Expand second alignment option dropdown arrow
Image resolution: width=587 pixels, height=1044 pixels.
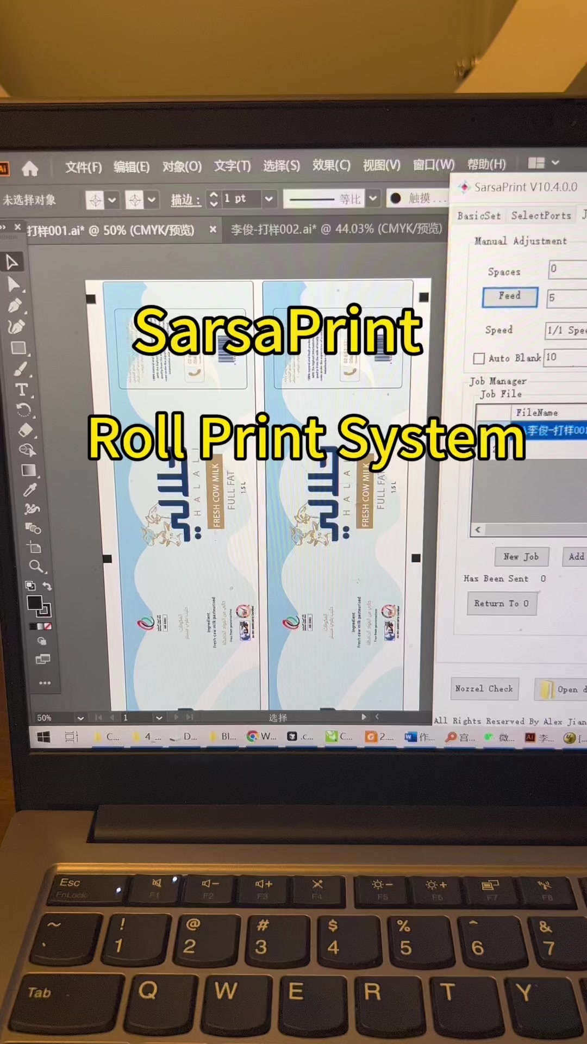pyautogui.click(x=152, y=200)
